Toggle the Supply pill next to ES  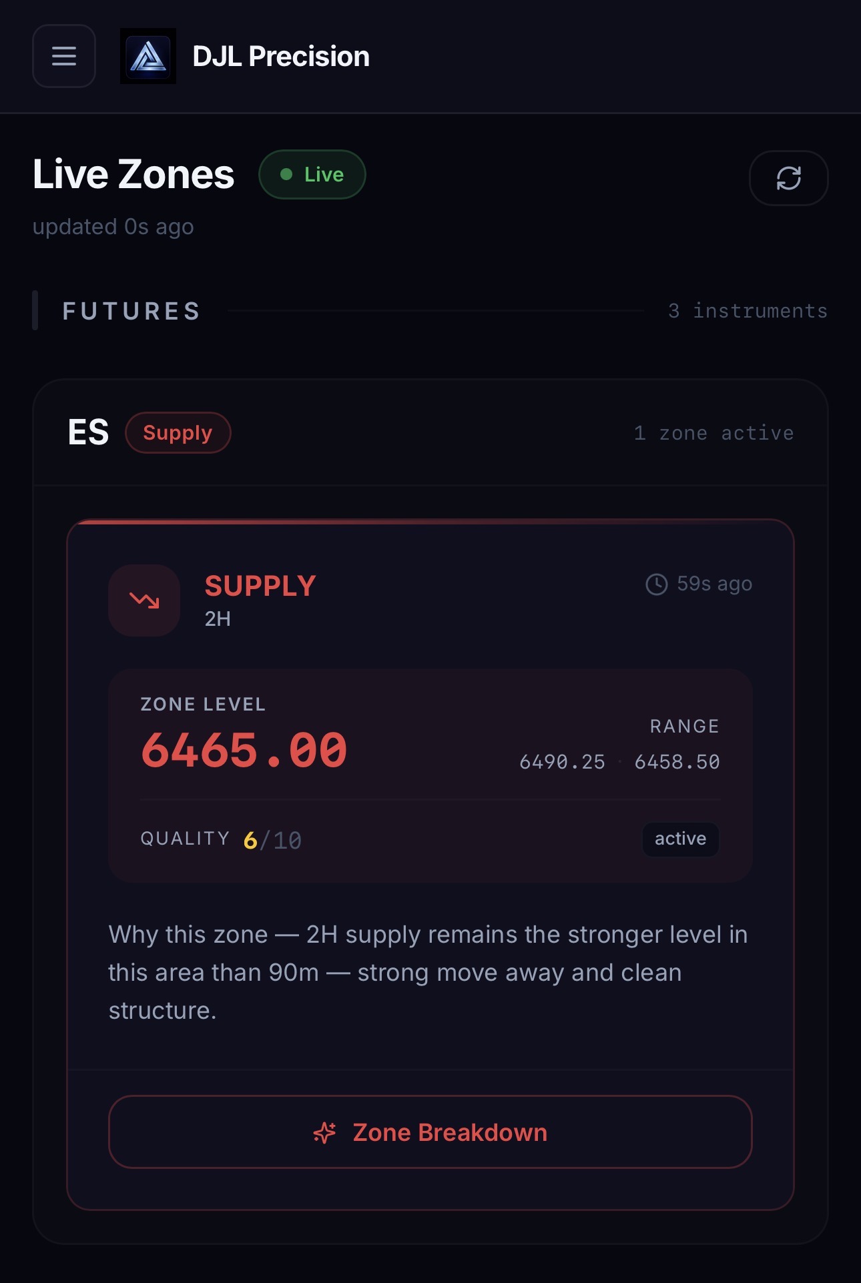178,432
